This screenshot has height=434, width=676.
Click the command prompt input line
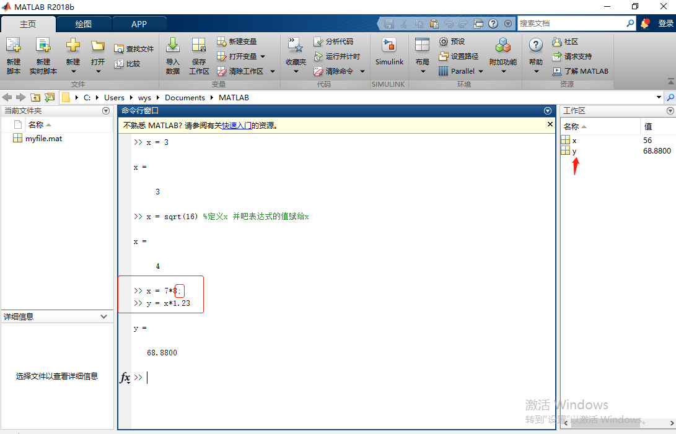[343, 378]
